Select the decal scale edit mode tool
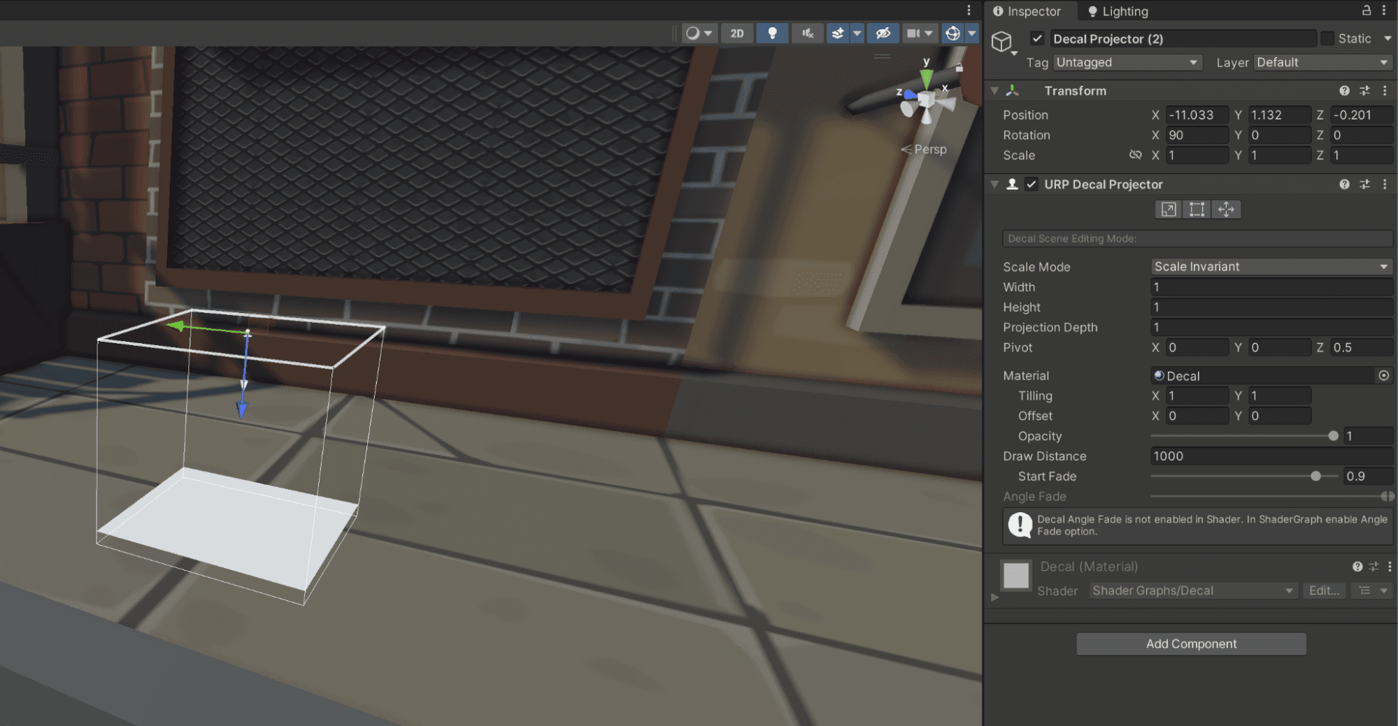Viewport: 1398px width, 726px height. 1169,210
